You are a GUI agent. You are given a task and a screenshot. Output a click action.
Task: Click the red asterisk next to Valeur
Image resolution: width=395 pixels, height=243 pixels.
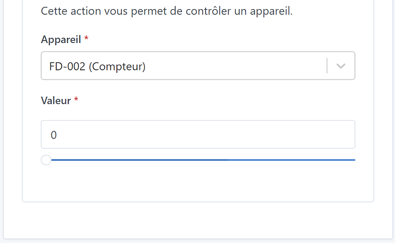coord(76,101)
